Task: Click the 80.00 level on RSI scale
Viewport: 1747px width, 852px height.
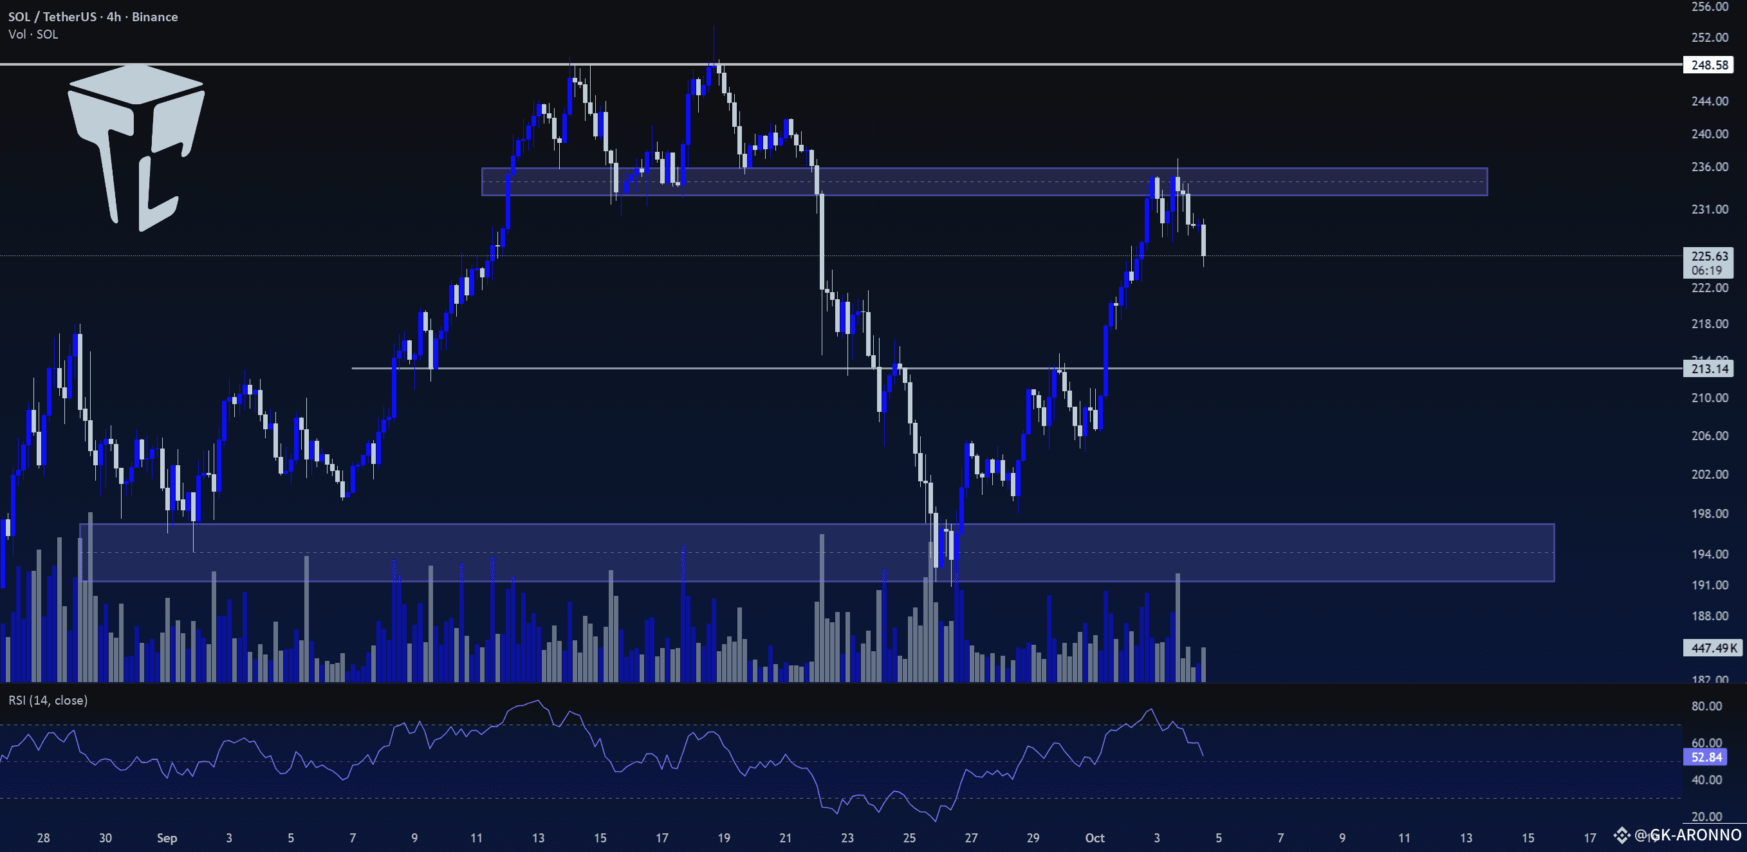Action: click(1706, 706)
